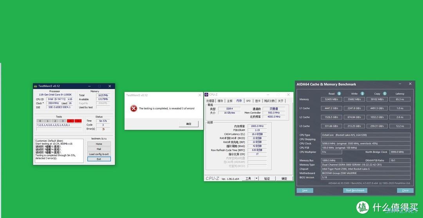423x218 pixels.
Task: Open the 关于 tab in CPU-Z
Action: tap(280, 101)
